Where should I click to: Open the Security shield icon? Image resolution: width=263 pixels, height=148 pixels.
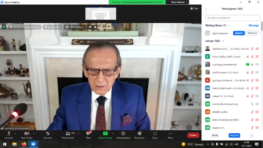point(48,134)
